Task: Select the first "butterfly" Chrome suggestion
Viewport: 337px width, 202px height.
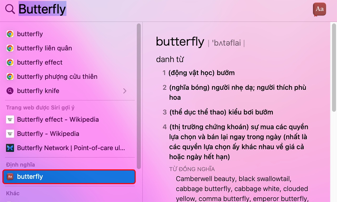Action: [30, 34]
